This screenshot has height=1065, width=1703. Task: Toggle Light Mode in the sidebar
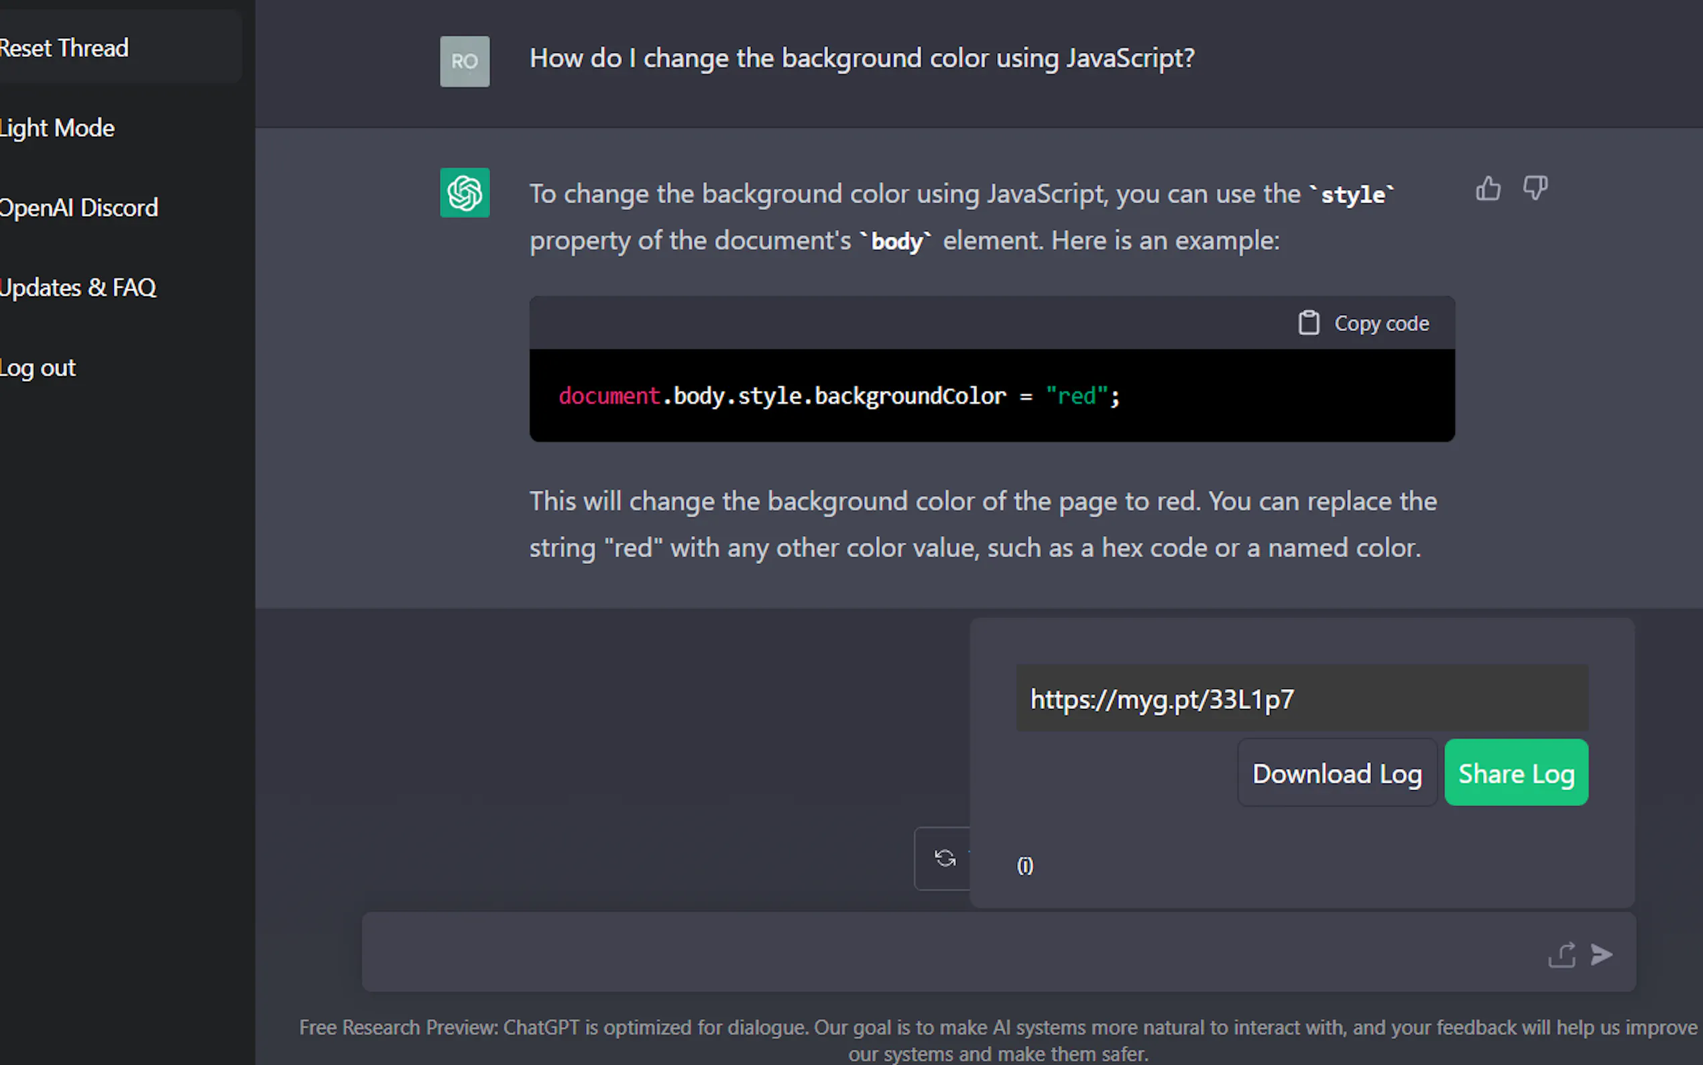(58, 128)
